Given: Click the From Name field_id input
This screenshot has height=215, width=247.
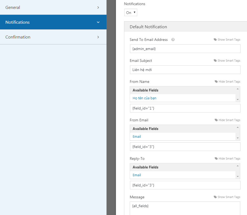Looking at the screenshot, I should tap(185, 108).
